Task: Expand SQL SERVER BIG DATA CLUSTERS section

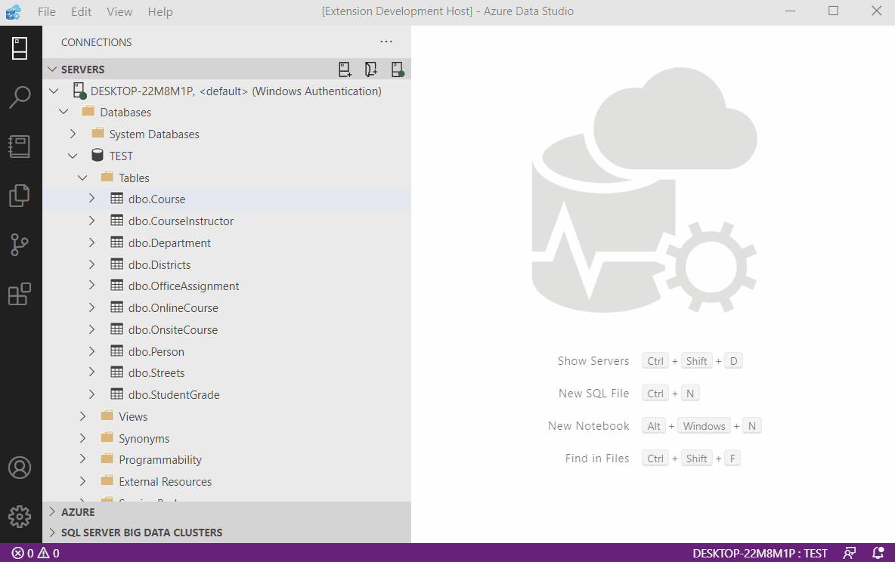Action: (x=52, y=533)
